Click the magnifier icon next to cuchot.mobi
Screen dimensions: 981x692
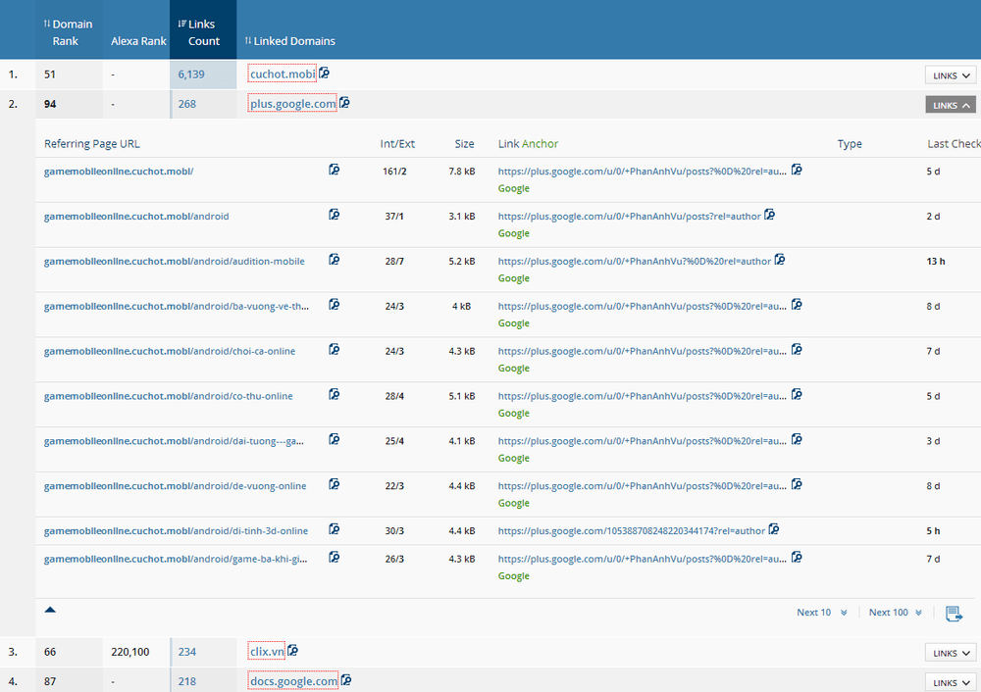point(324,74)
